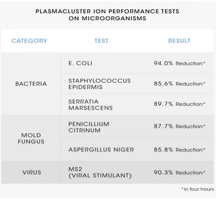
Task: Click the 85.8% Reduction result
Action: (180, 150)
